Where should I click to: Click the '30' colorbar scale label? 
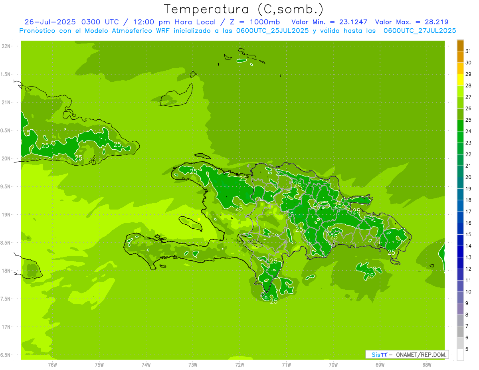pyautogui.click(x=468, y=63)
